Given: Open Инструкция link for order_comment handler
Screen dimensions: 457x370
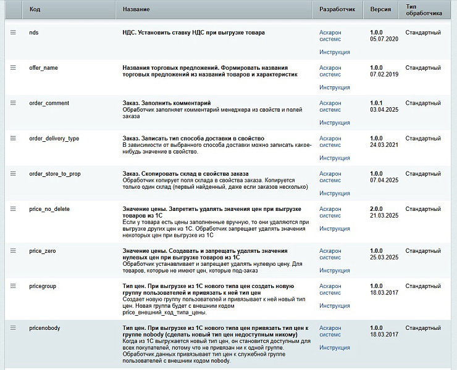Looking at the screenshot, I should coord(335,123).
